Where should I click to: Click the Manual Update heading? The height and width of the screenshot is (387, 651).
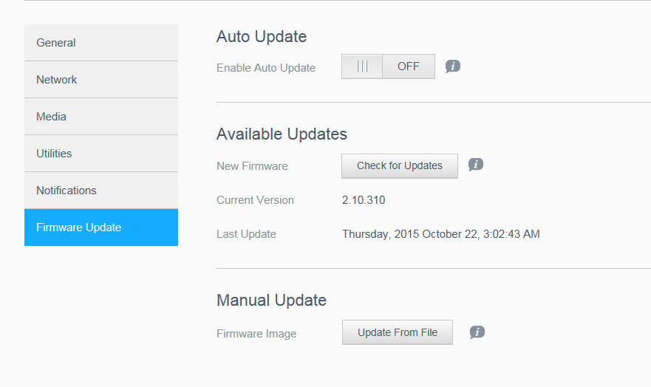click(x=271, y=301)
